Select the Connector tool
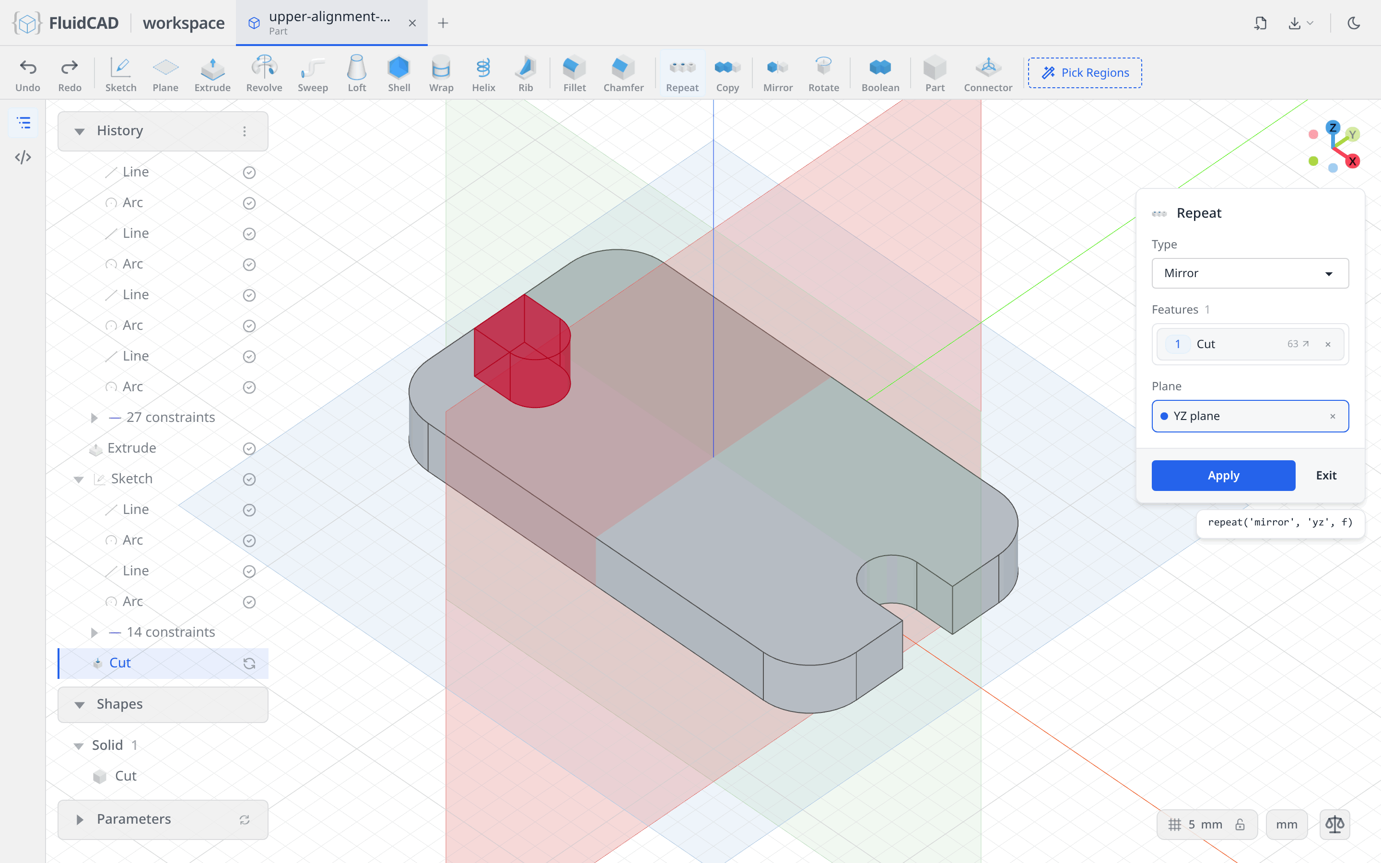This screenshot has width=1381, height=863. click(x=988, y=73)
